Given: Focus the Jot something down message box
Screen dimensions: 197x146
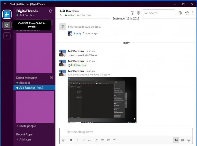Looking at the screenshot, I should (x=126, y=132).
